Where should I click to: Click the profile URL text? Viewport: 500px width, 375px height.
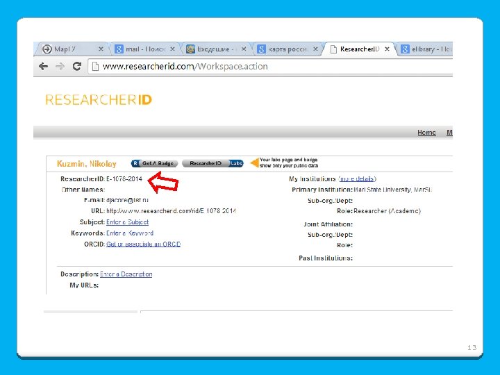coord(171,211)
